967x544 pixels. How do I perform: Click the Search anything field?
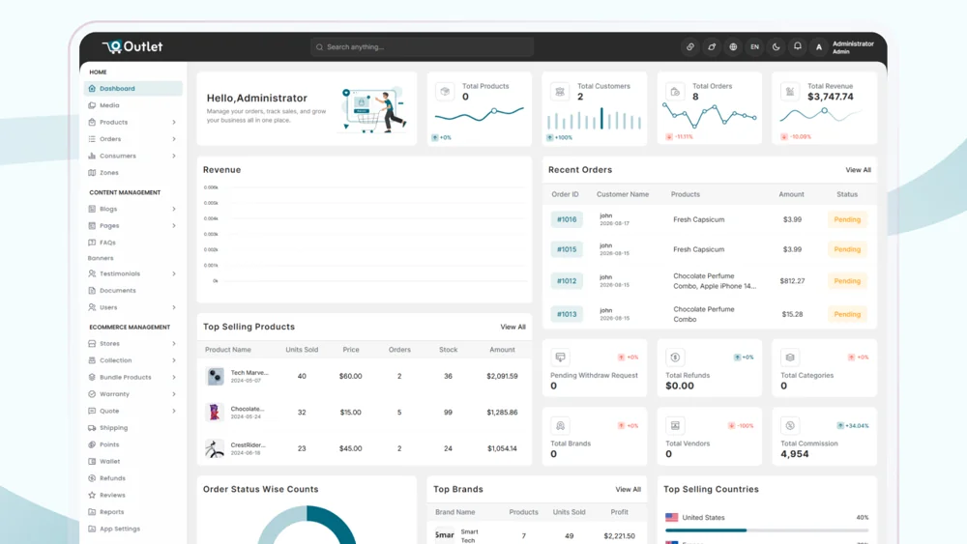click(422, 46)
